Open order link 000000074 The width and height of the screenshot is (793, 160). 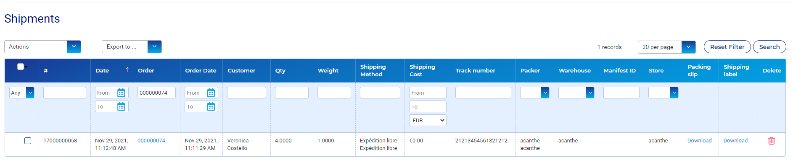(x=151, y=141)
